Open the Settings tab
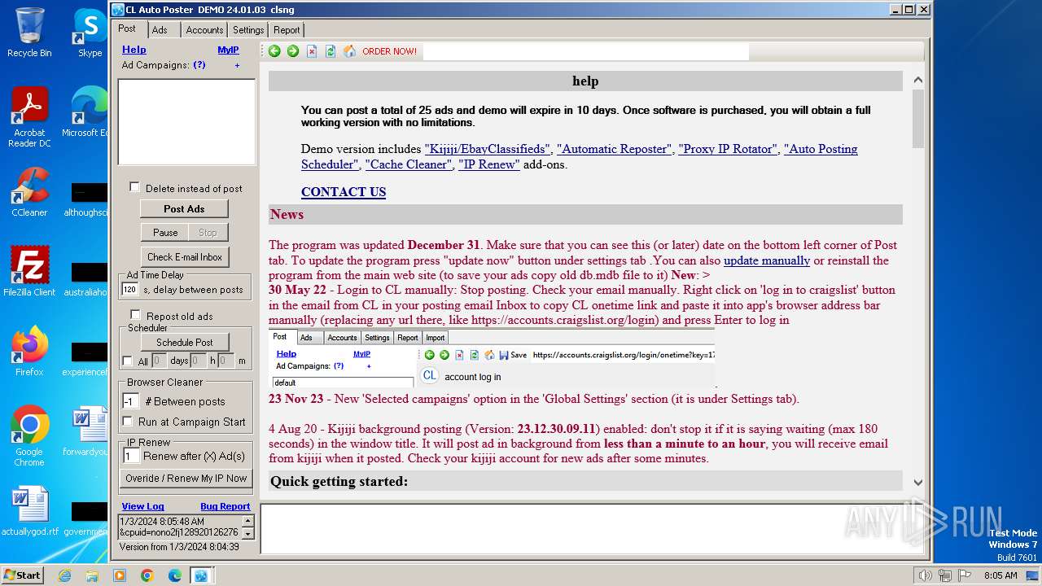 [x=248, y=30]
